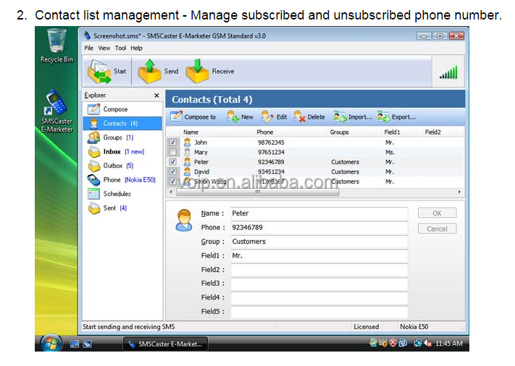Select the John contact row

coord(315,142)
